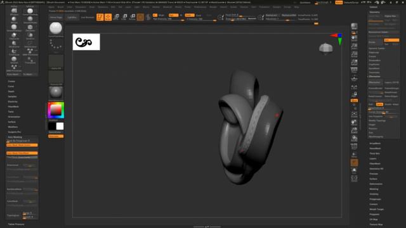Click the reference image thumbnail in viewport
The width and height of the screenshot is (406, 228).
[x=86, y=42]
